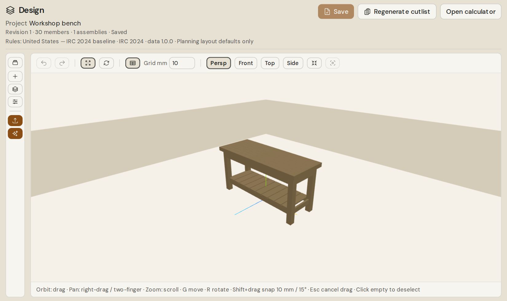507x301 pixels.
Task: Toggle the fit-to-view expand icon
Action: [88, 63]
